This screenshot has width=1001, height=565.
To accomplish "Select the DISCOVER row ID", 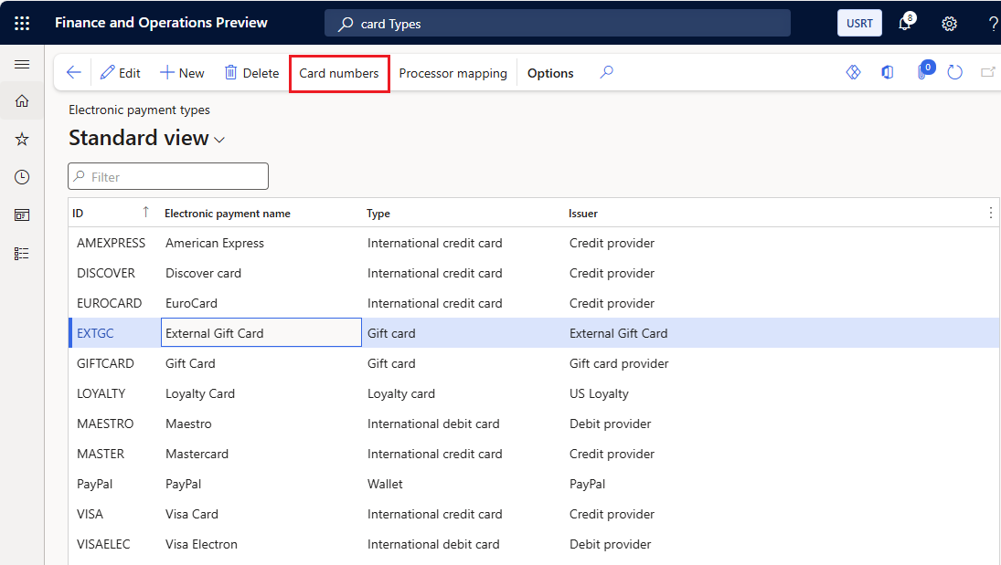I will [x=106, y=273].
